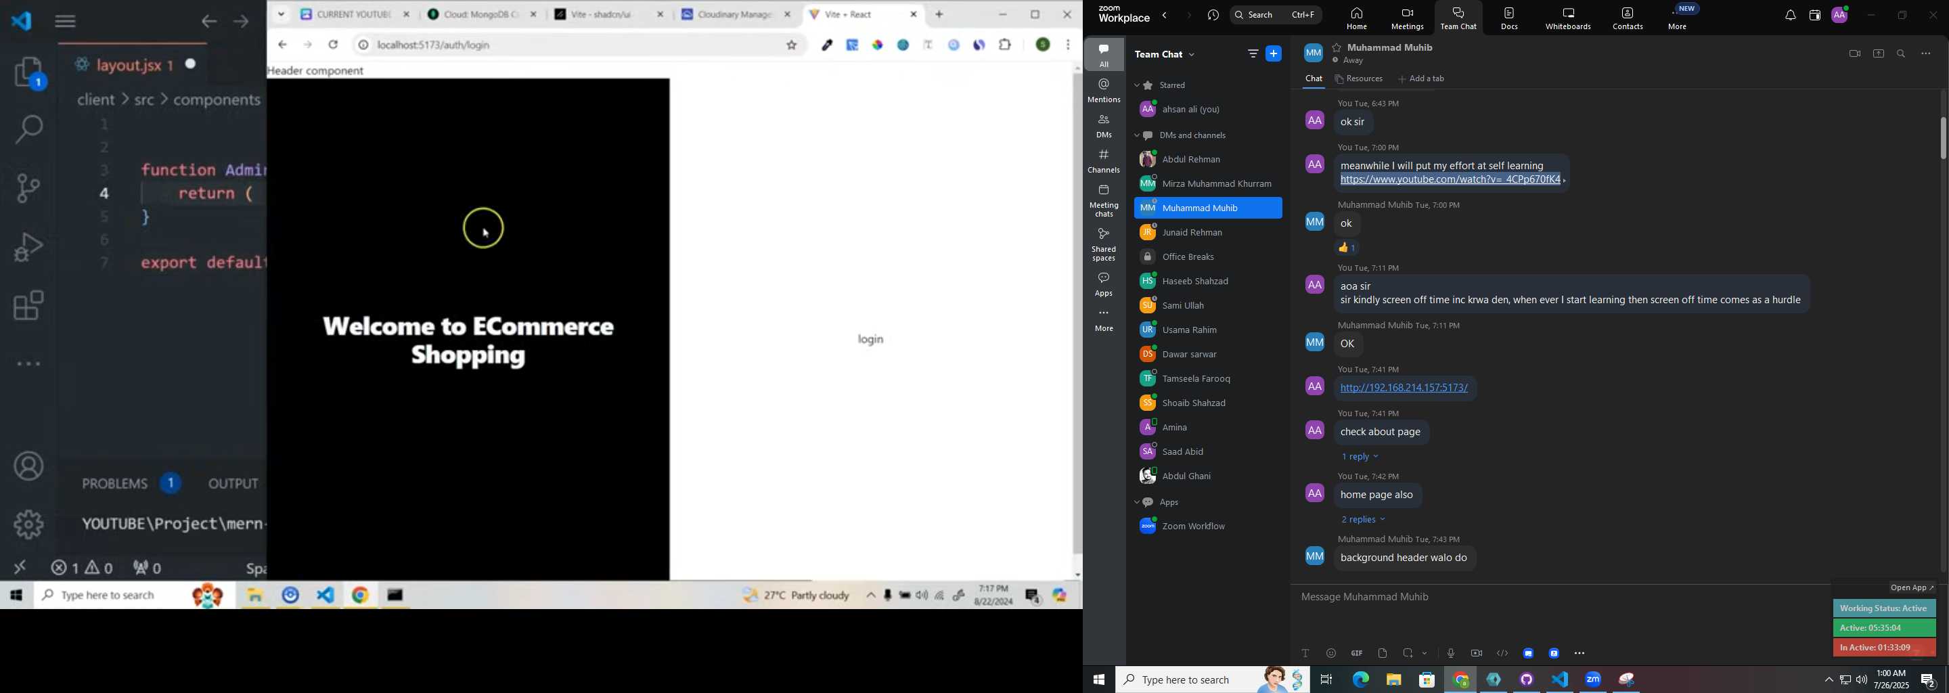Open text formatting options in composer

(x=1305, y=653)
